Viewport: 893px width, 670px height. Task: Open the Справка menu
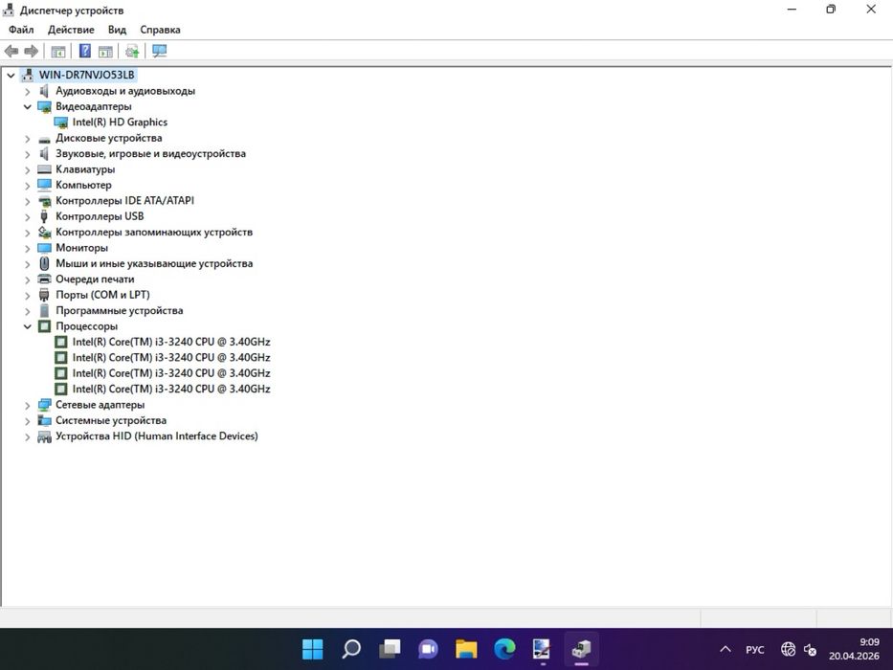[160, 30]
